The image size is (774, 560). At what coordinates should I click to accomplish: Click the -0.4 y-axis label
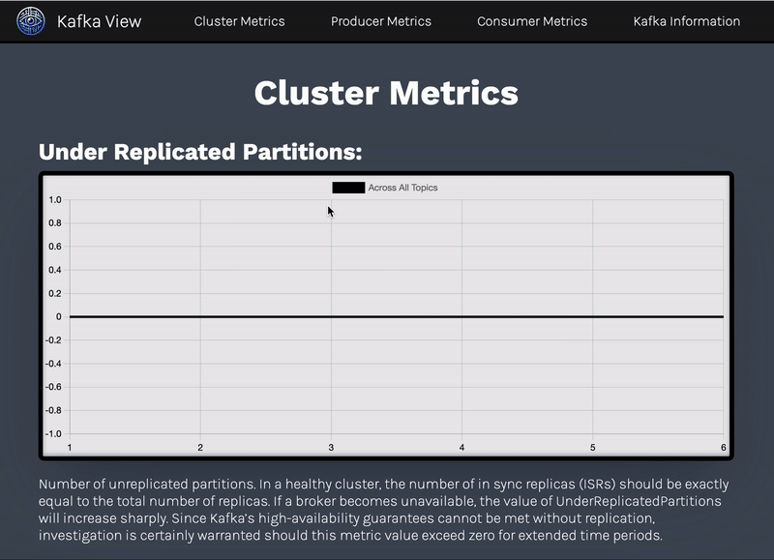pyautogui.click(x=53, y=364)
